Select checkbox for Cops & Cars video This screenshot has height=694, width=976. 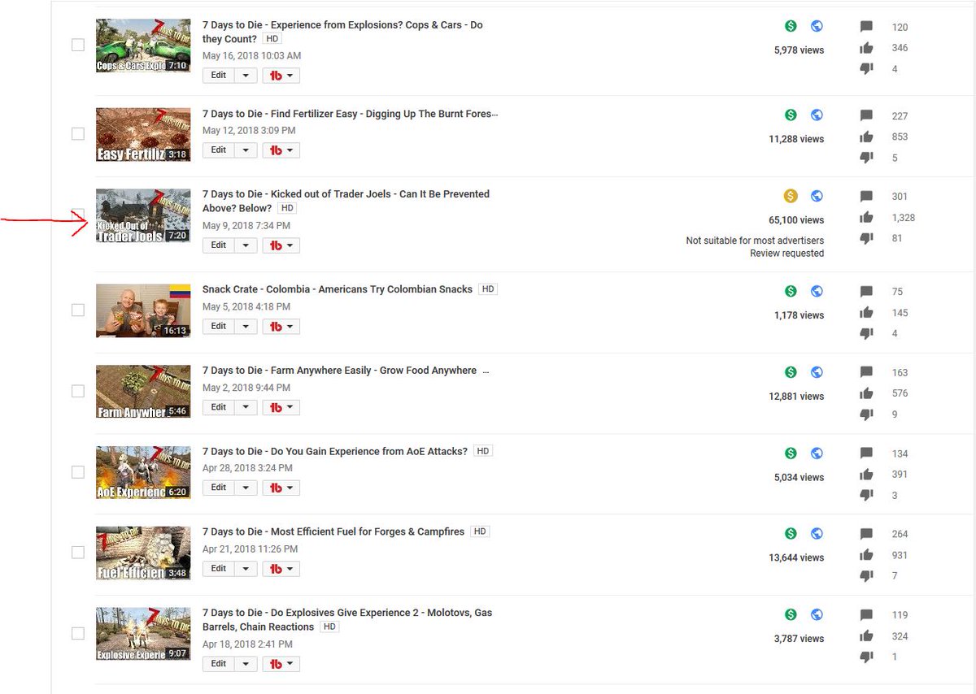click(78, 45)
